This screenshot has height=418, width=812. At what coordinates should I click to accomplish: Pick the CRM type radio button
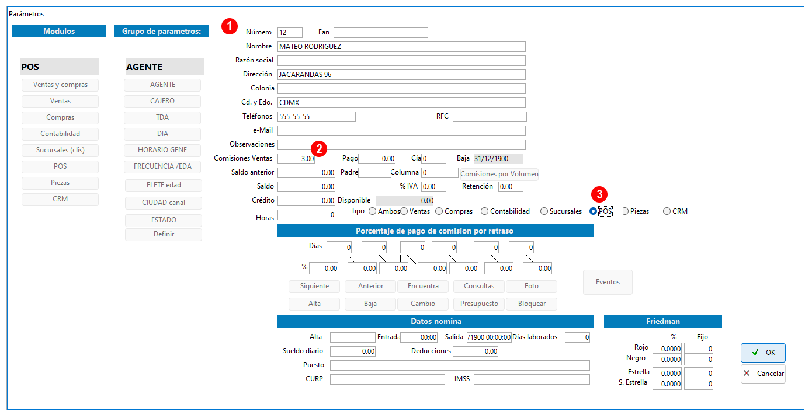pos(667,211)
